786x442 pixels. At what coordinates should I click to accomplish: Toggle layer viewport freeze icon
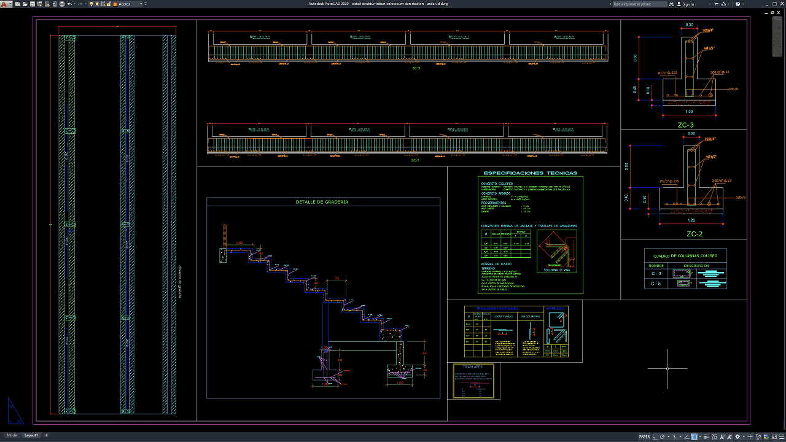click(103, 4)
